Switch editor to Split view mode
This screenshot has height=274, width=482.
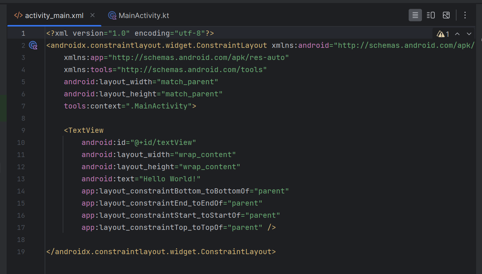tap(431, 15)
